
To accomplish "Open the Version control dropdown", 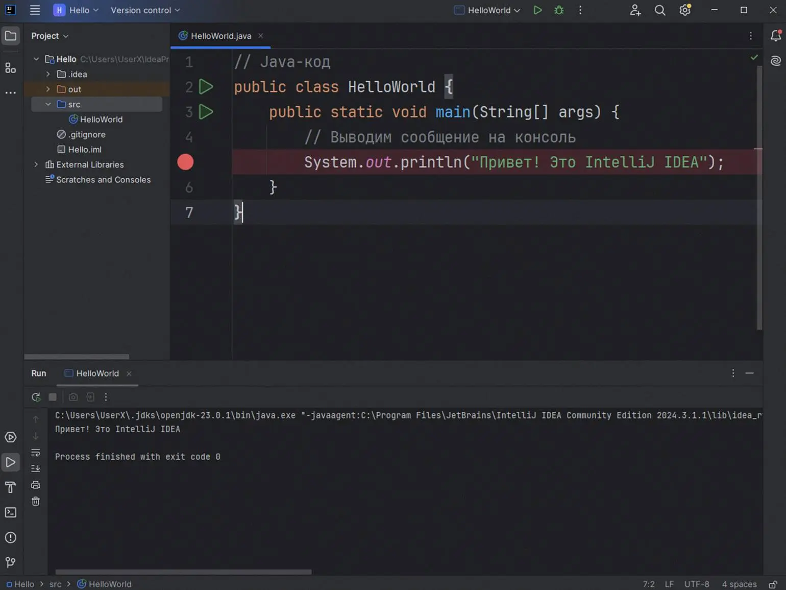I will (145, 10).
